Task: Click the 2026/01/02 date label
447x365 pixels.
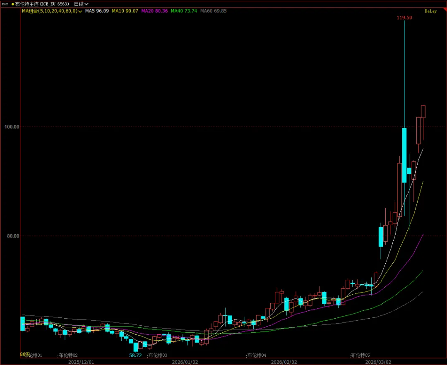Action: pyautogui.click(x=185, y=362)
